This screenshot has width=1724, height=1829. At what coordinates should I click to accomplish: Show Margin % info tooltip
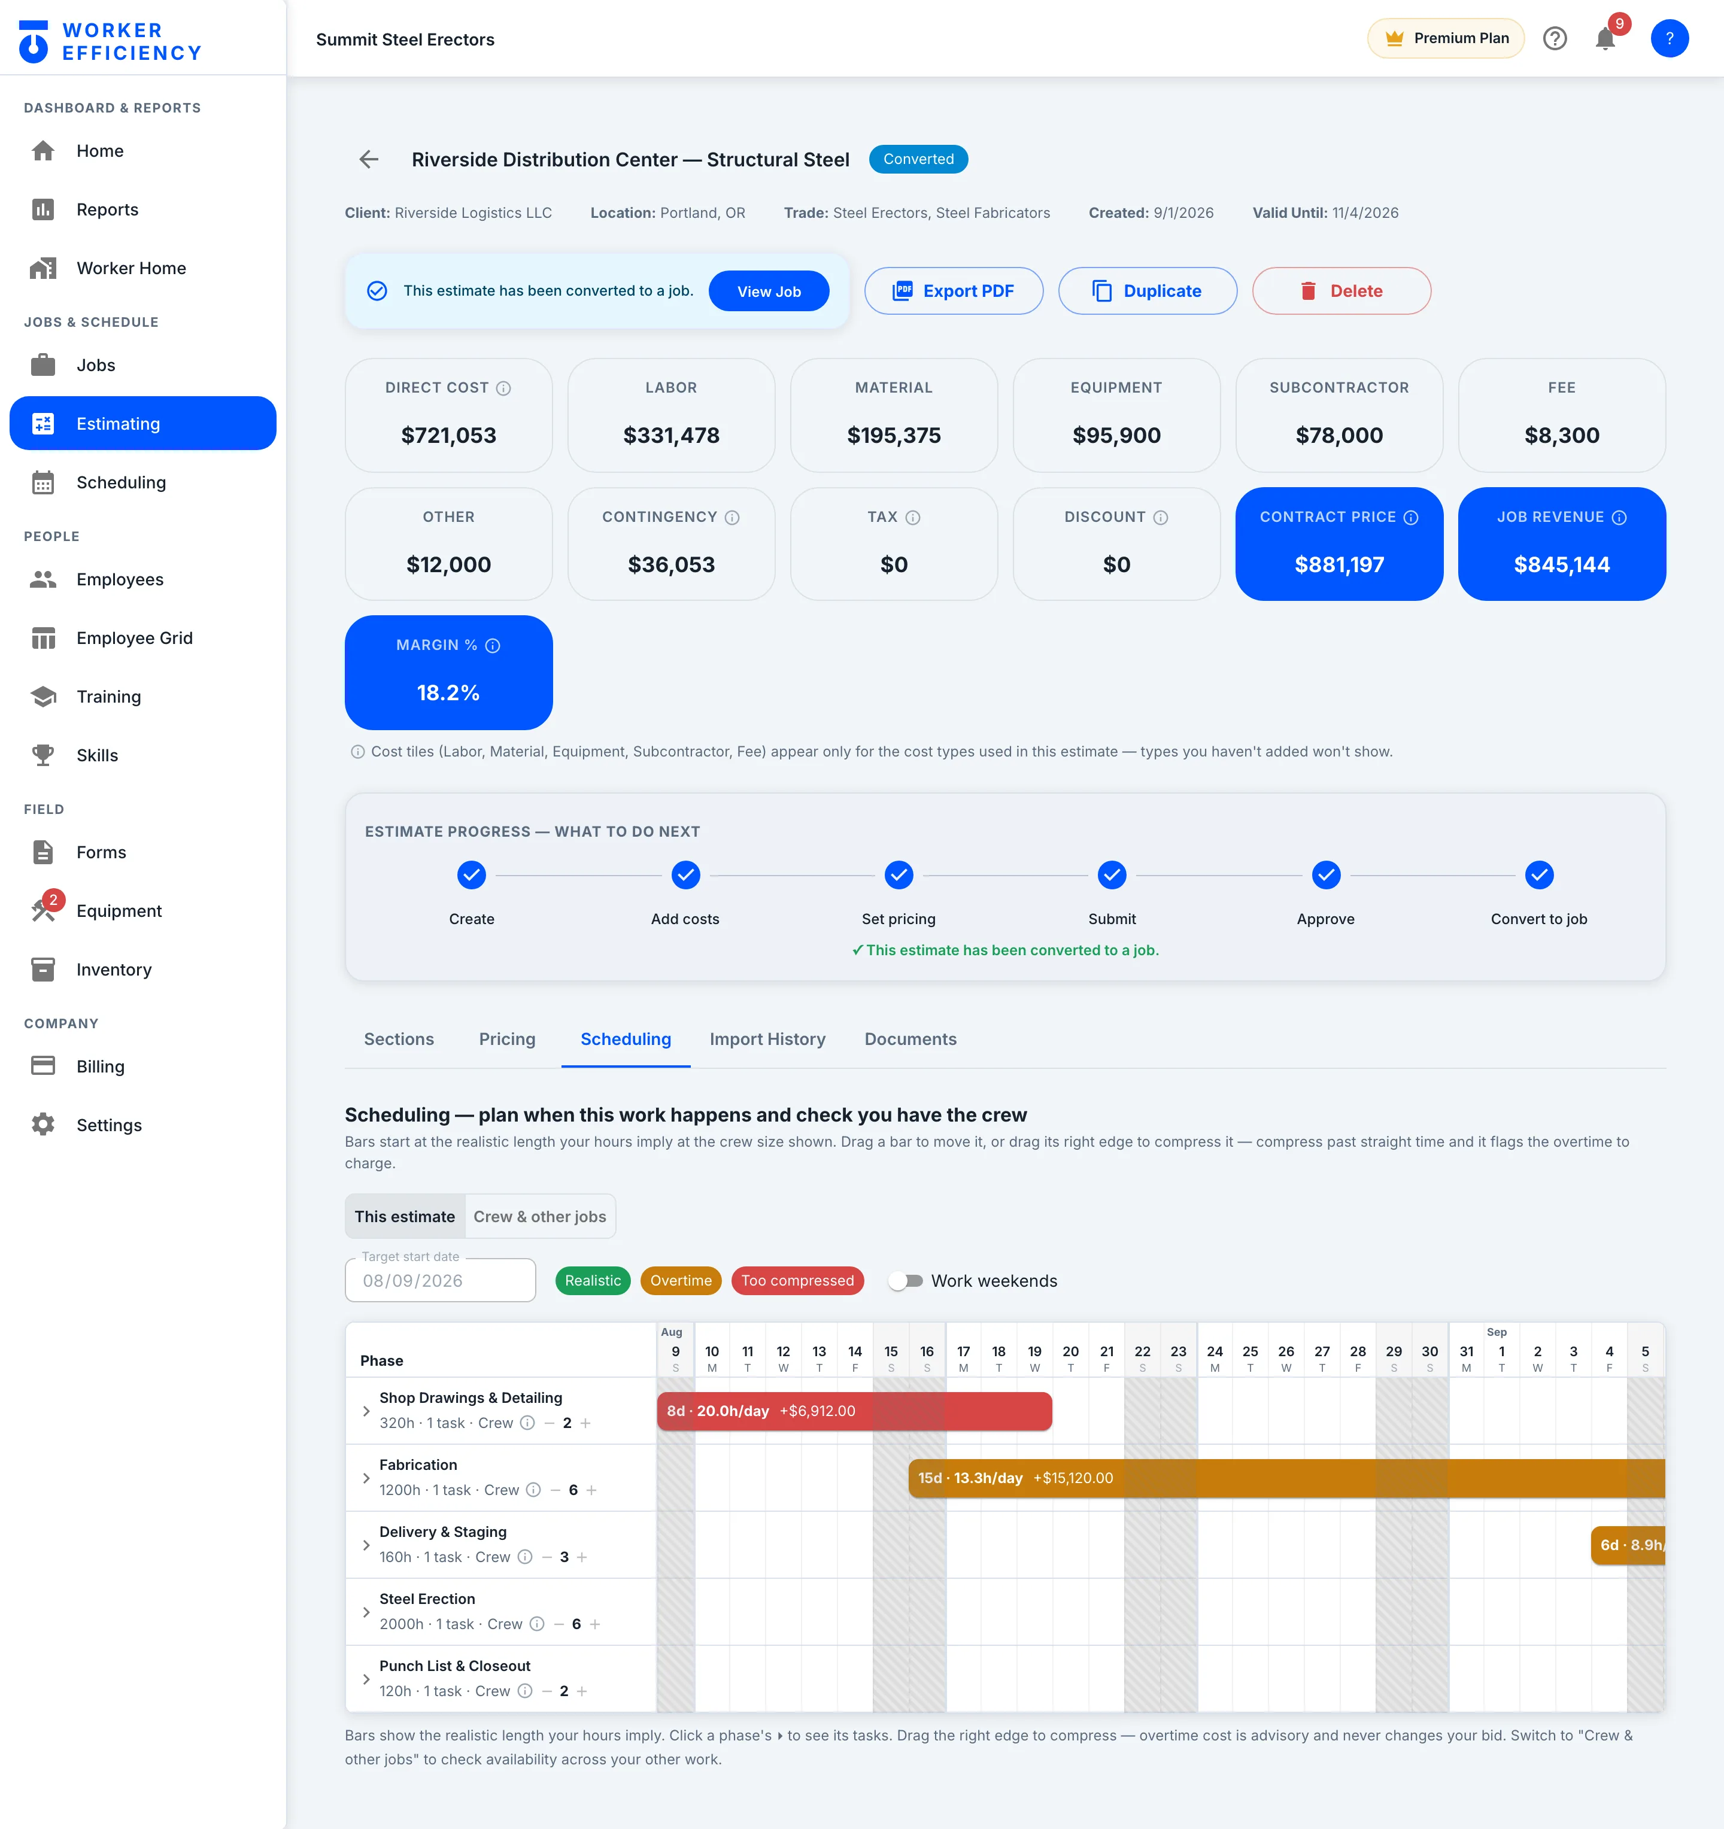pos(493,646)
